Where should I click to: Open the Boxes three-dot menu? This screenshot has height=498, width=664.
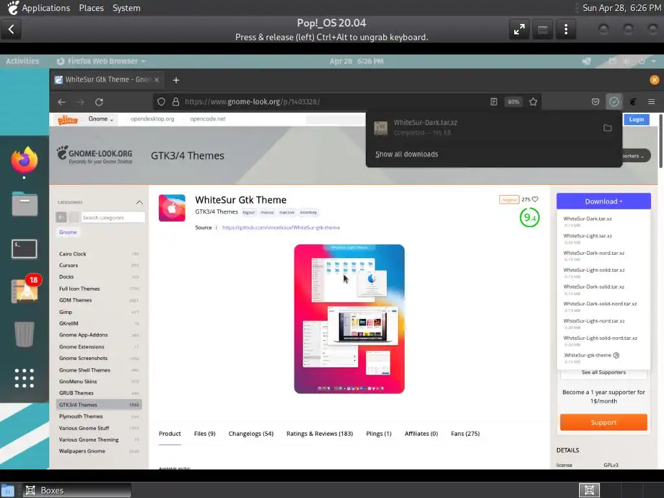[565, 29]
